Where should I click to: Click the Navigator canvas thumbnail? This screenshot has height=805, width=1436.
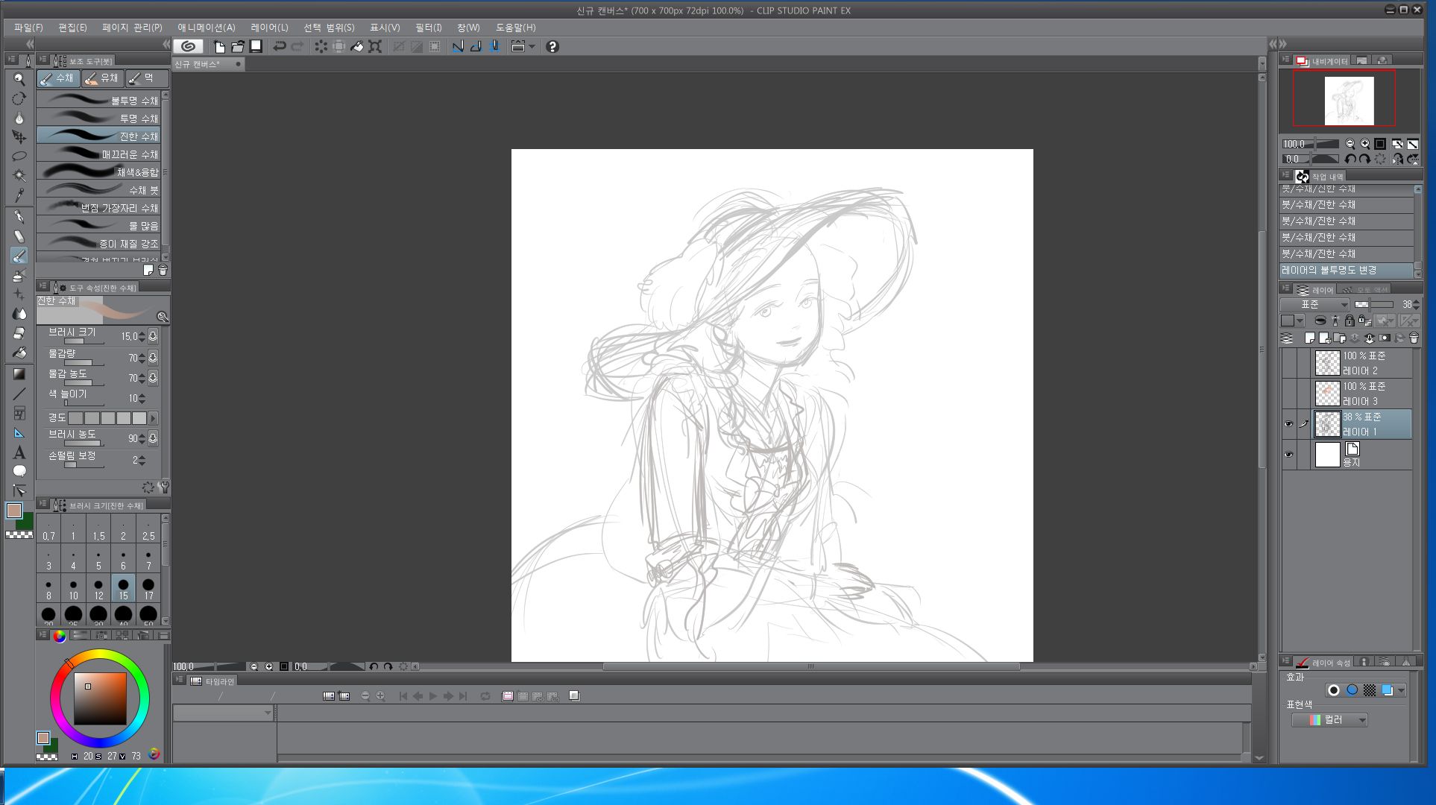pos(1349,101)
